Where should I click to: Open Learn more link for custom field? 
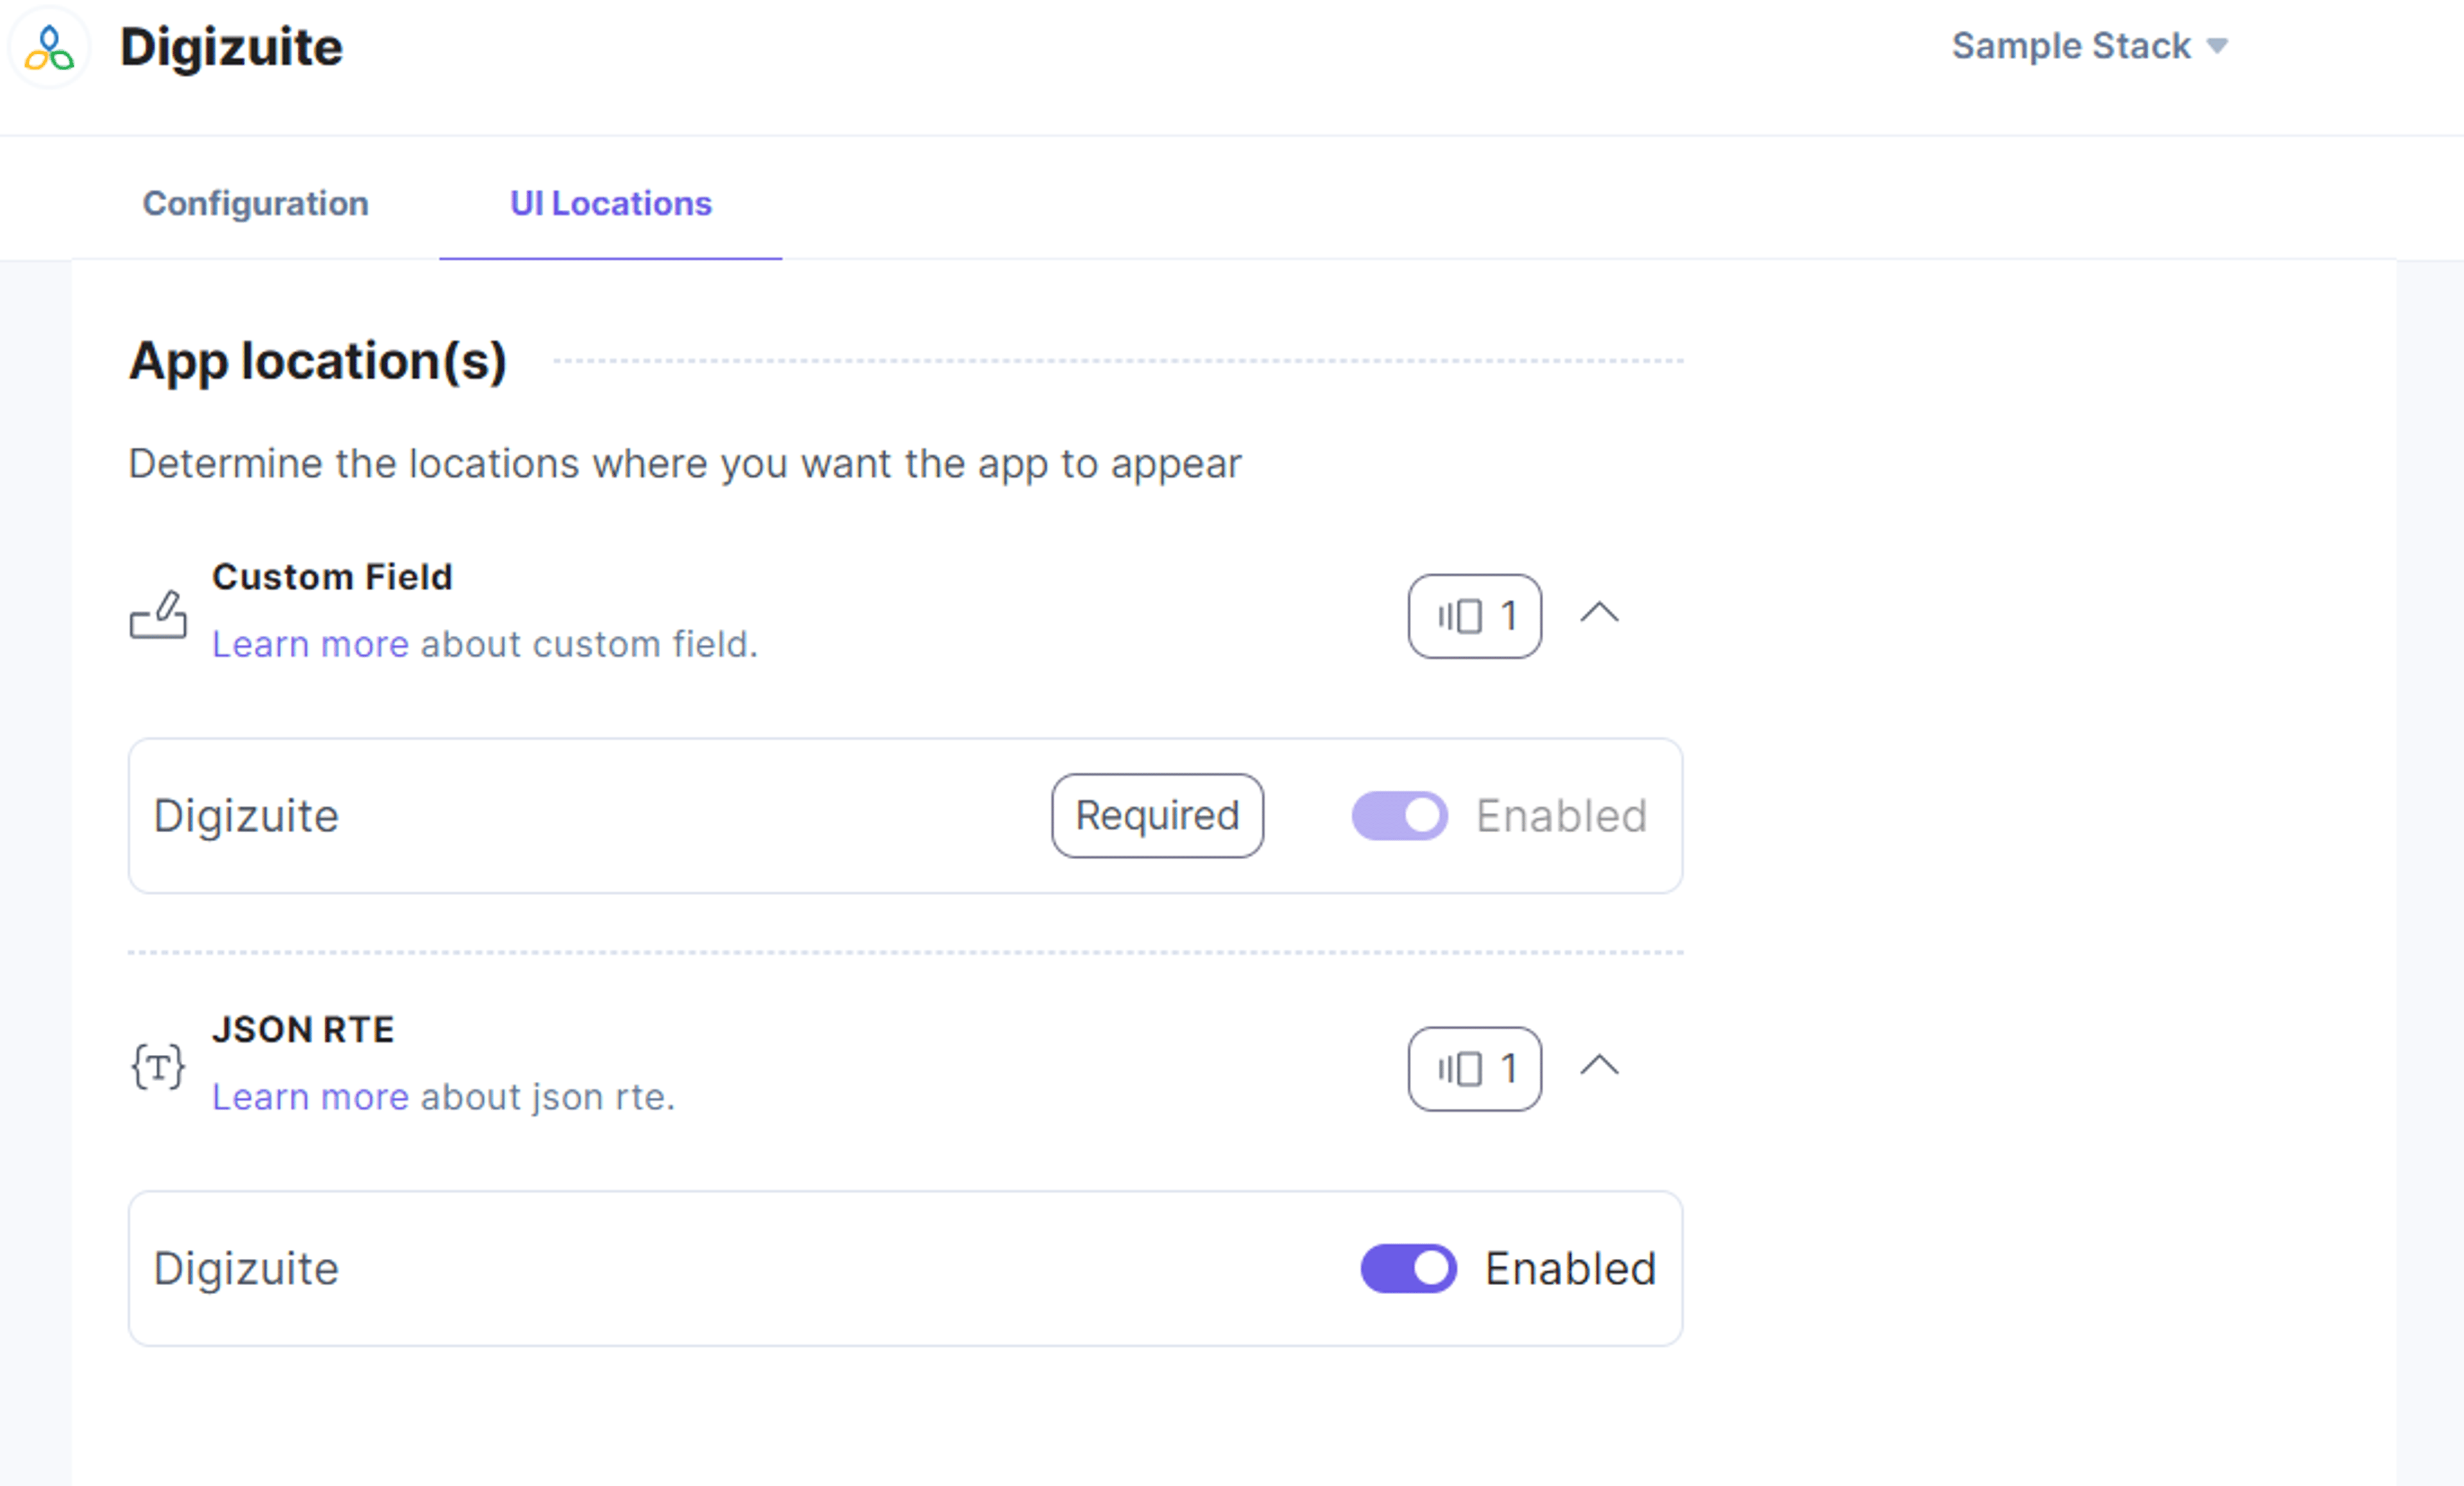coord(311,644)
